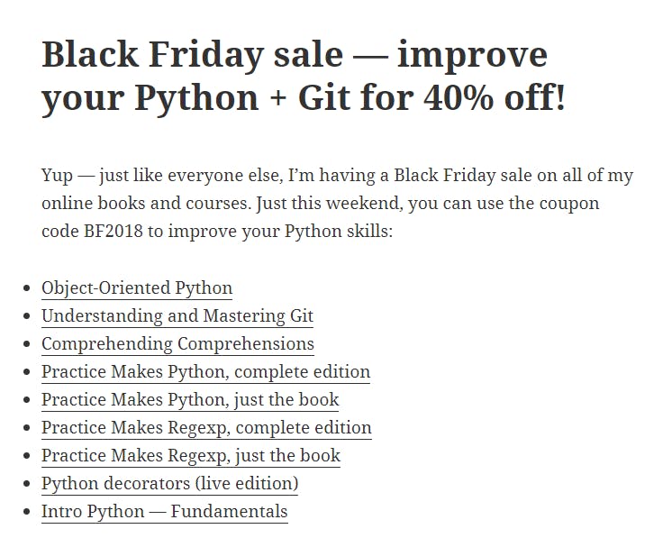The image size is (663, 538).
Task: Open Python decorators (live edition) link
Action: pos(169,483)
